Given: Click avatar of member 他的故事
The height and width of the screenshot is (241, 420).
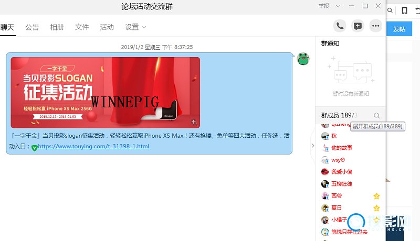Looking at the screenshot, I should pos(325,148).
